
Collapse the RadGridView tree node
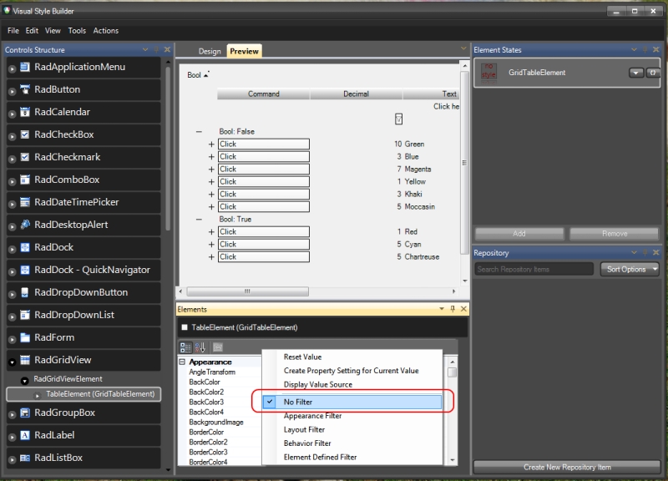pyautogui.click(x=12, y=362)
